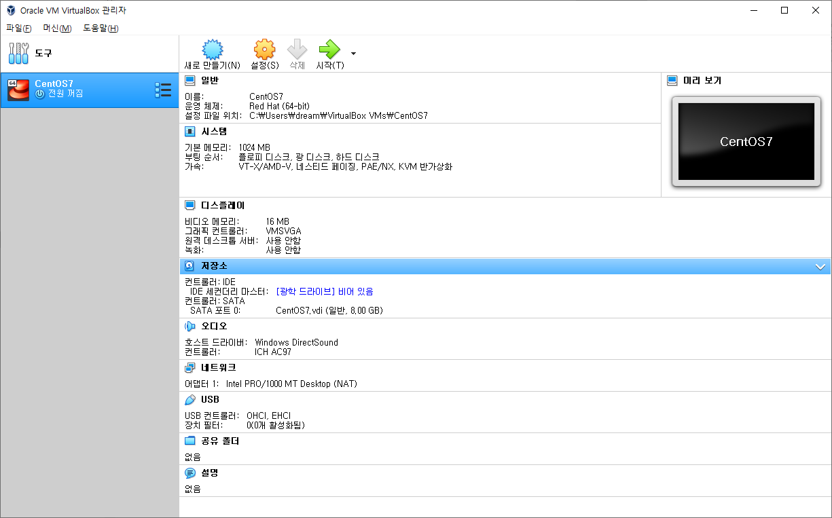Click the 공유 폴더 section folder icon
The height and width of the screenshot is (518, 832).
pos(190,441)
